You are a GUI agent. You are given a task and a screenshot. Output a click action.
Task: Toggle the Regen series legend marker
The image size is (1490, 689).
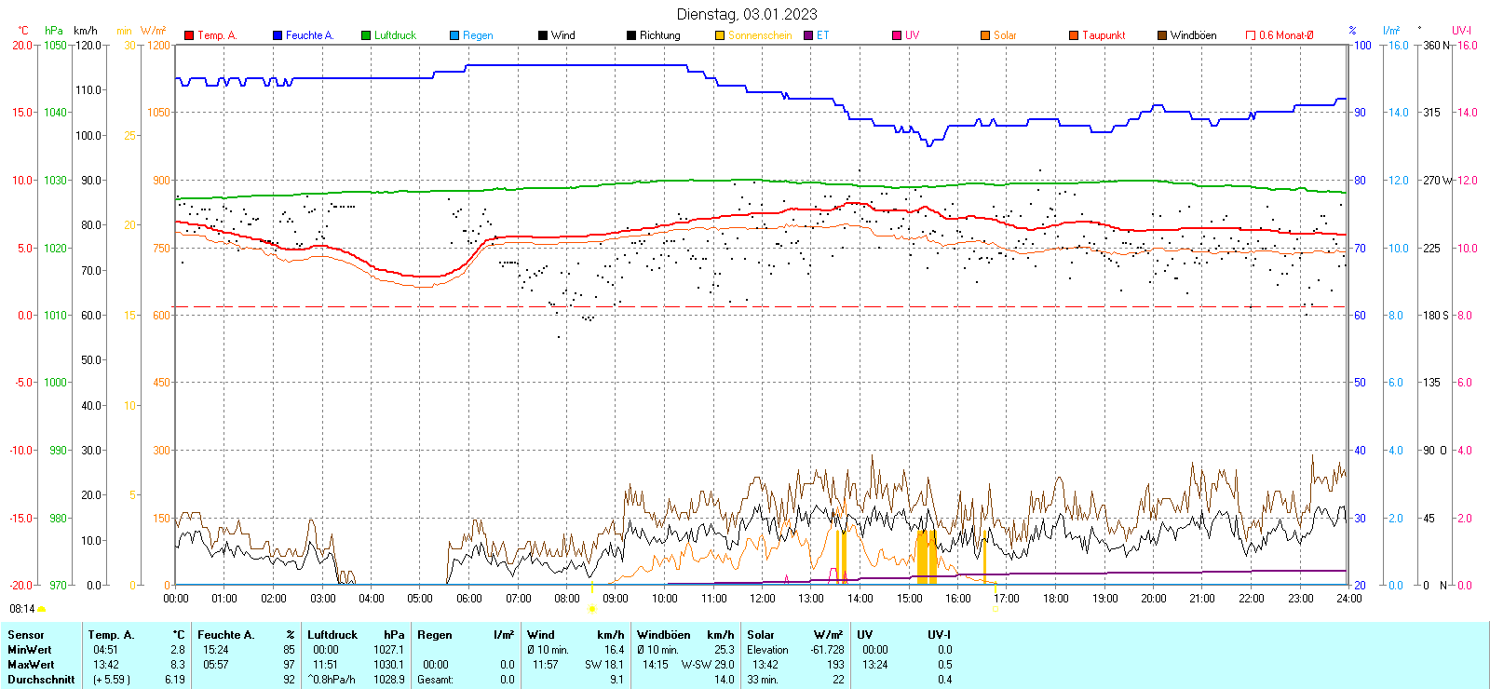click(x=454, y=35)
